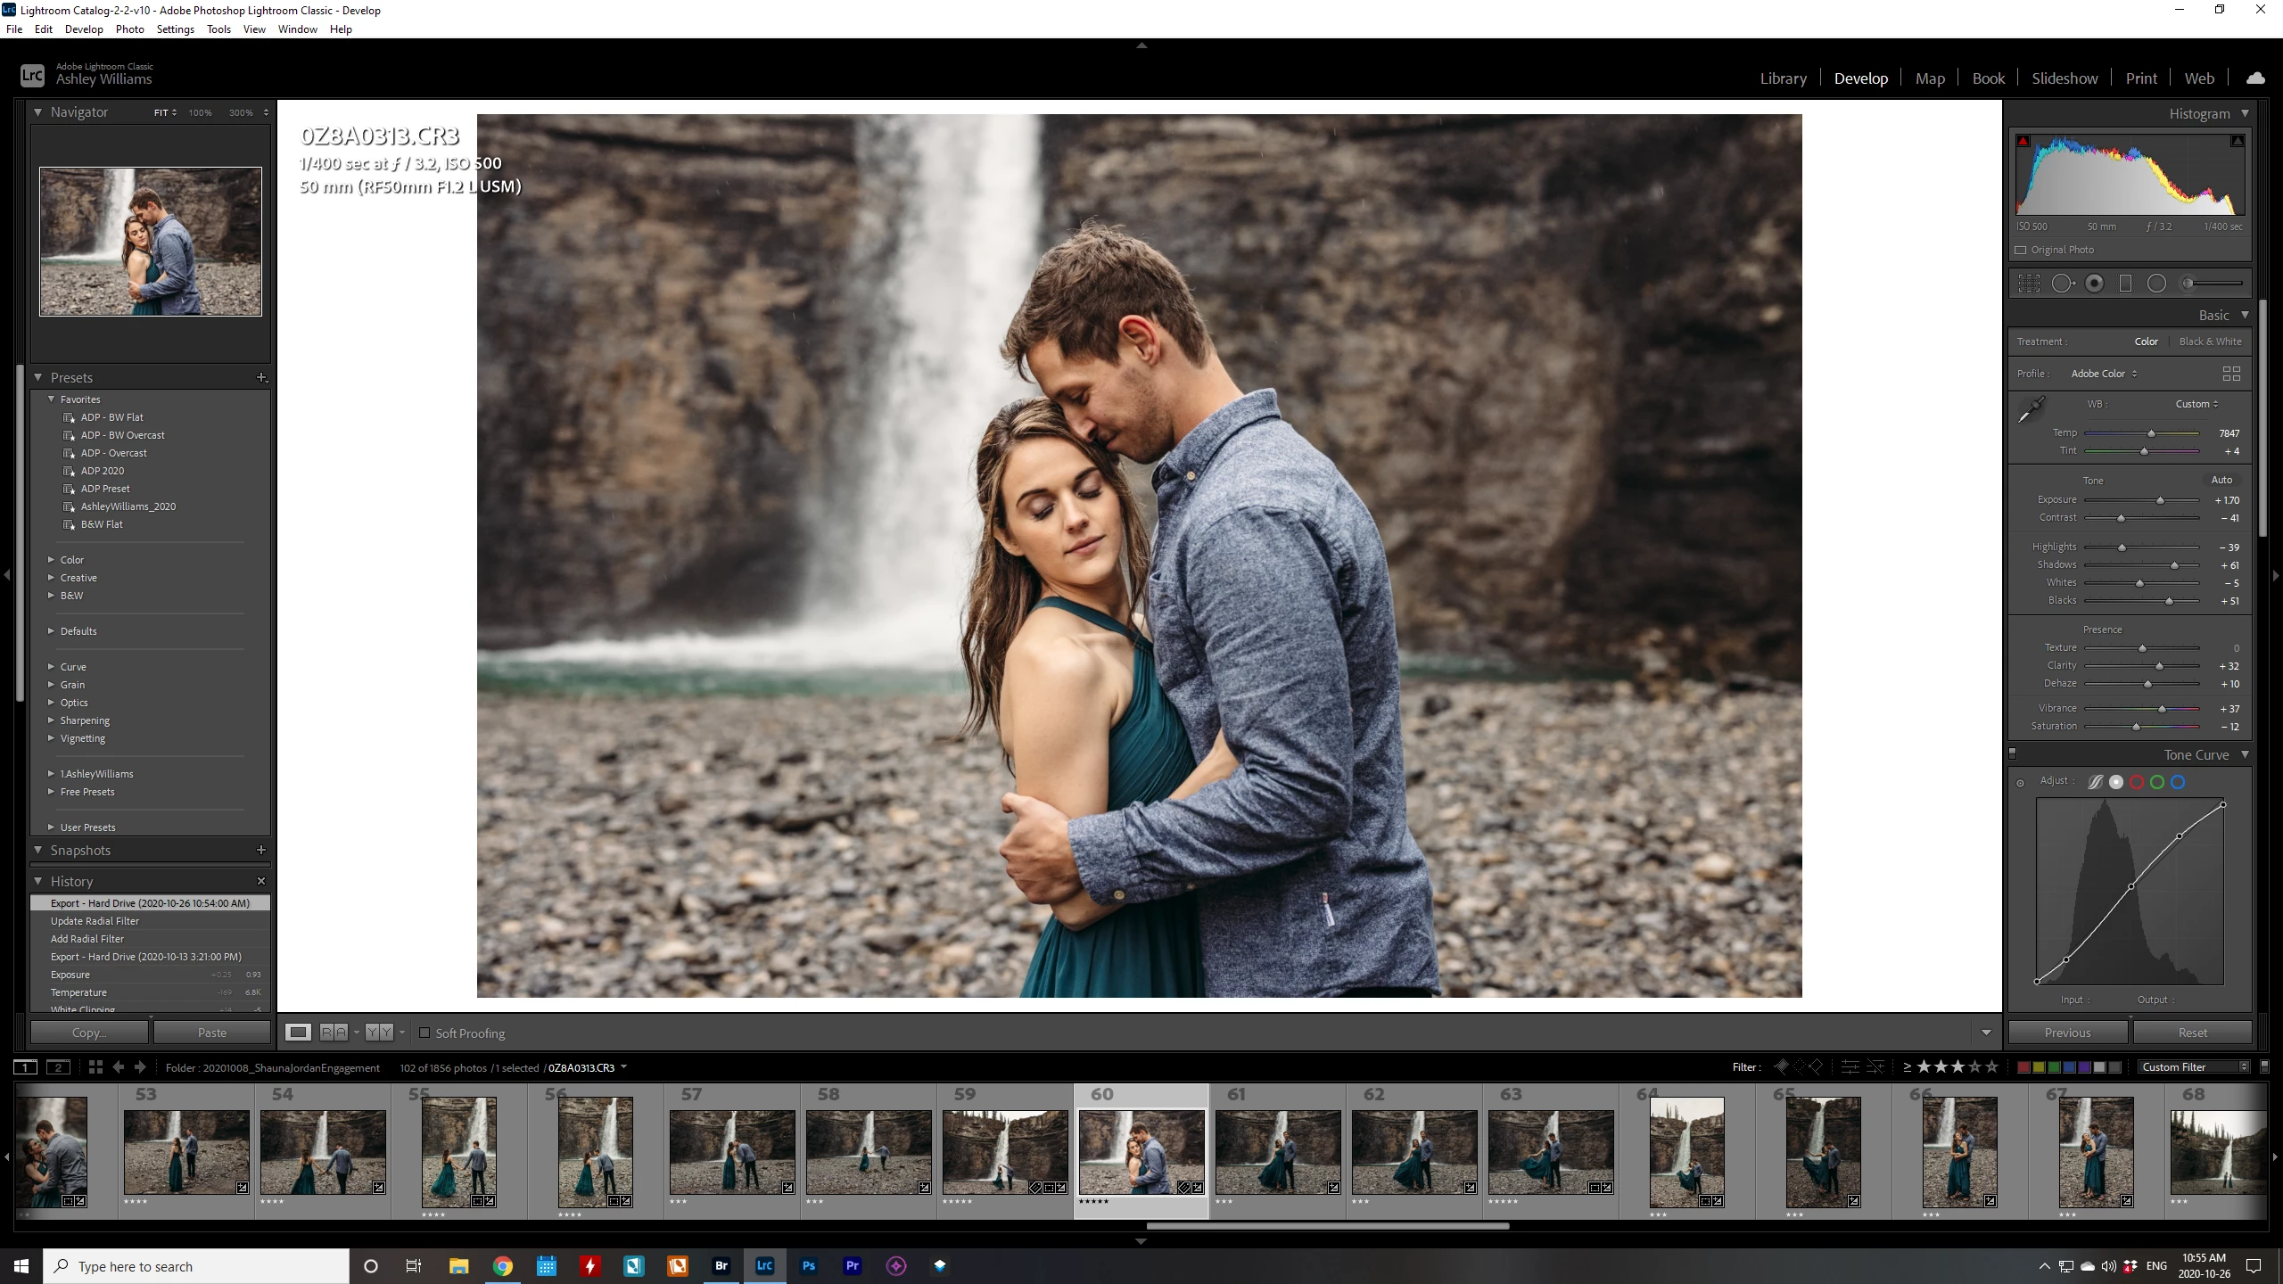Open the Settings menu
The height and width of the screenshot is (1284, 2283).
click(175, 29)
